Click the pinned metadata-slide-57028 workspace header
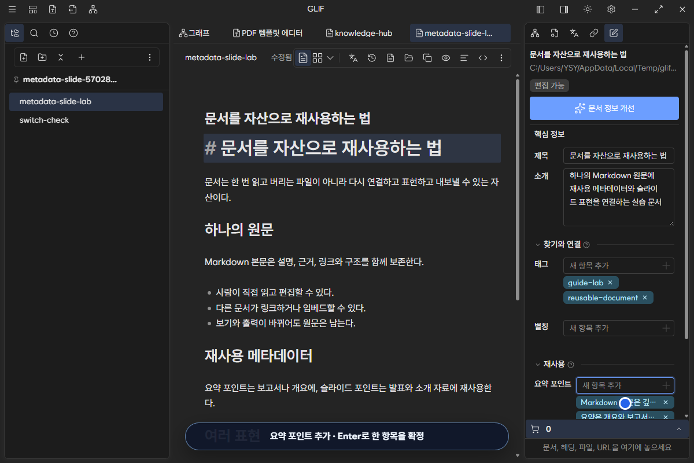The image size is (694, 463). 69,79
